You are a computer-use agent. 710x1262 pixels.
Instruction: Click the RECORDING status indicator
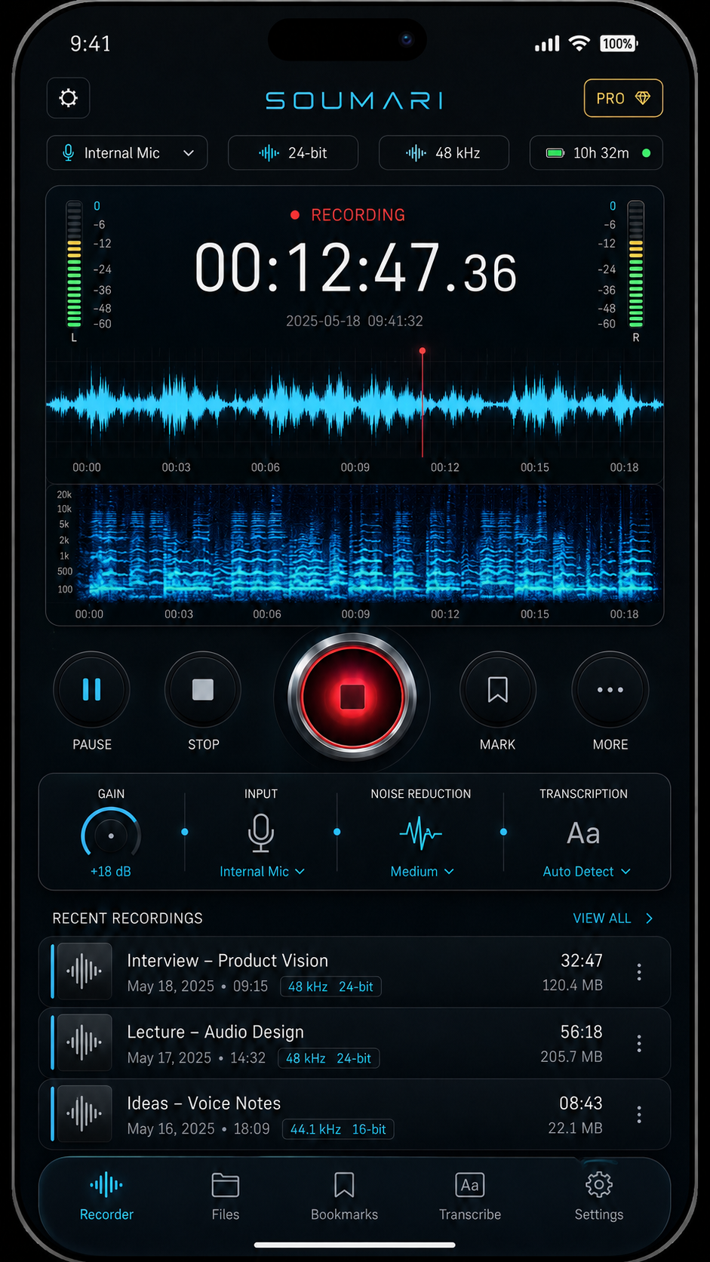[348, 215]
